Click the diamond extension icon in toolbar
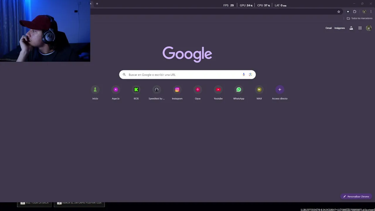 click(x=348, y=12)
